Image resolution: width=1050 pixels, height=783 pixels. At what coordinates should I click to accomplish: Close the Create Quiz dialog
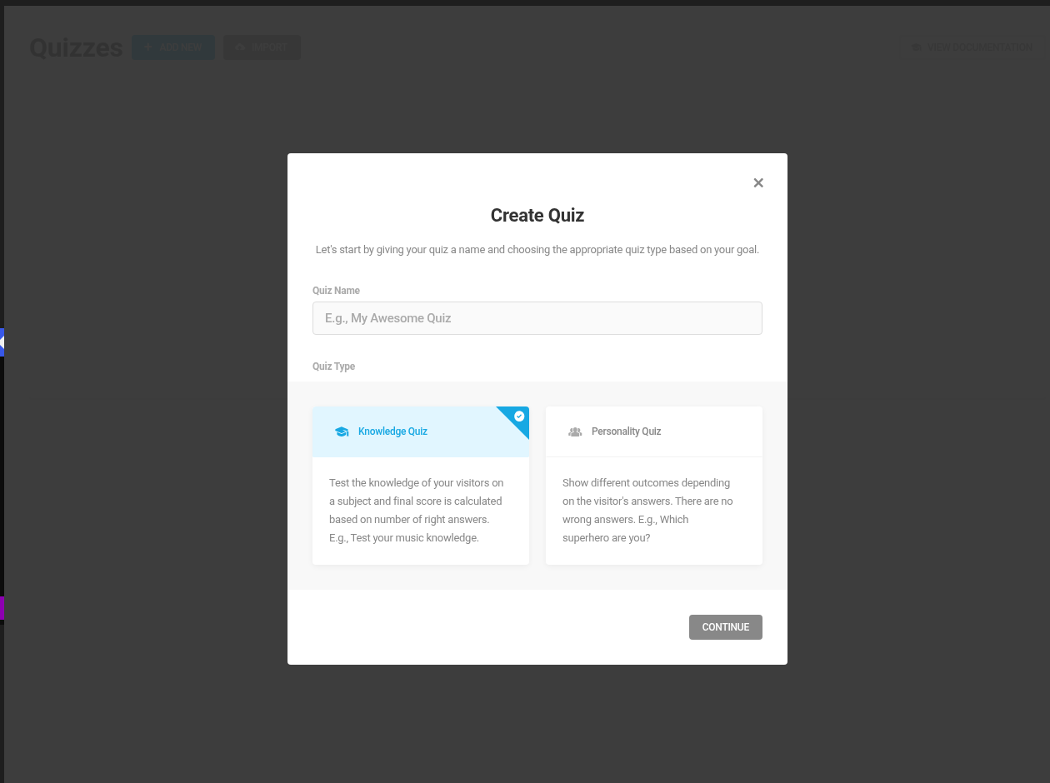(758, 183)
